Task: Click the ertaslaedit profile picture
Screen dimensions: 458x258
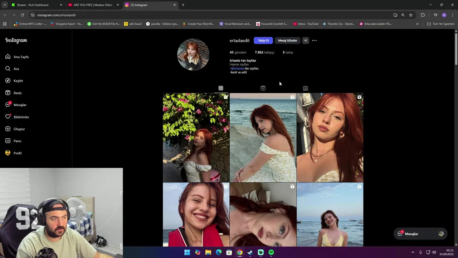Action: (x=193, y=54)
